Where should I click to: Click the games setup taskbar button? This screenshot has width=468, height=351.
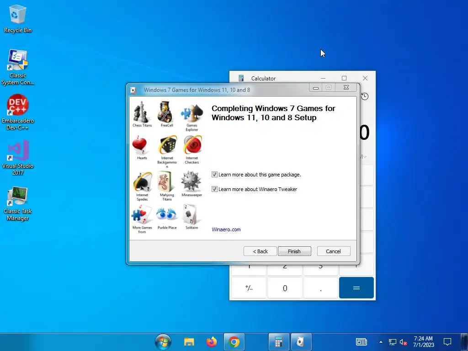click(x=301, y=342)
